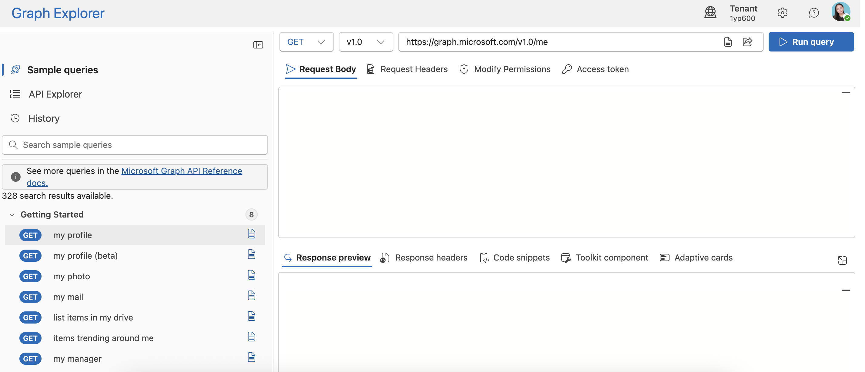Open the settings gear menu
865x372 pixels.
783,13
